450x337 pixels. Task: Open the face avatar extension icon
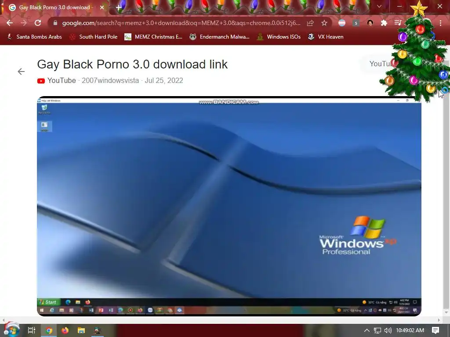click(x=370, y=23)
